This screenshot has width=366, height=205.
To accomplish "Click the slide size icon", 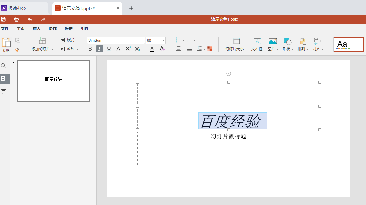I will click(236, 41).
